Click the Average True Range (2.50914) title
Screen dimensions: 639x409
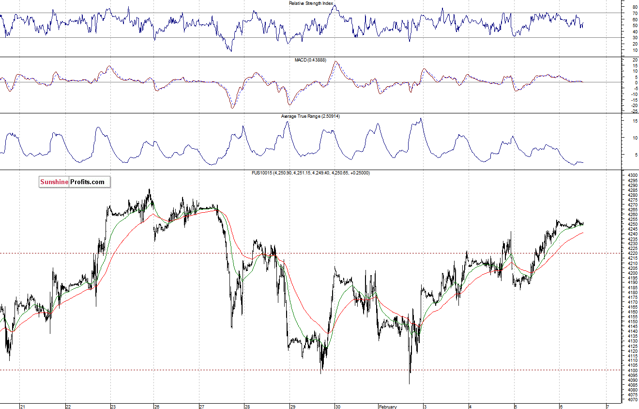310,116
